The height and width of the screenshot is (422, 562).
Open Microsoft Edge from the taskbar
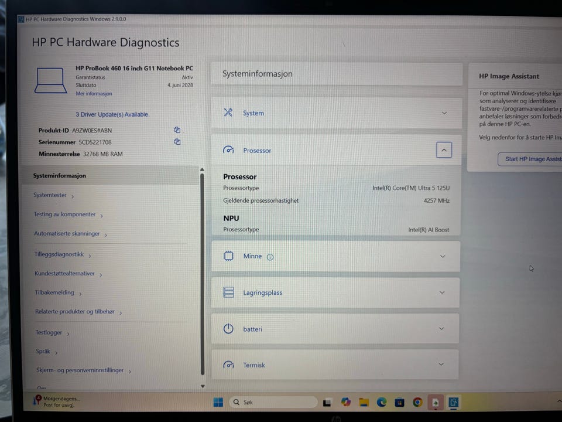point(382,402)
